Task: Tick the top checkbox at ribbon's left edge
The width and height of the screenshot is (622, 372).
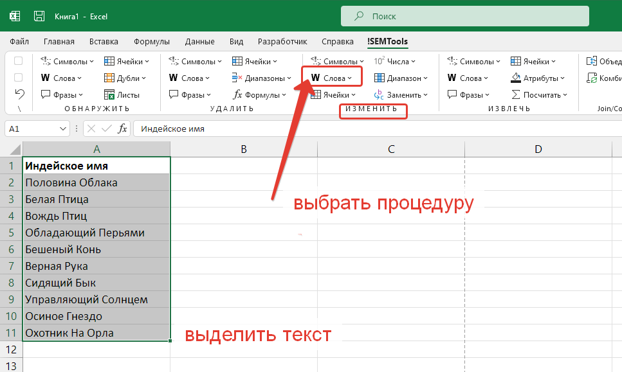Action: pos(19,61)
